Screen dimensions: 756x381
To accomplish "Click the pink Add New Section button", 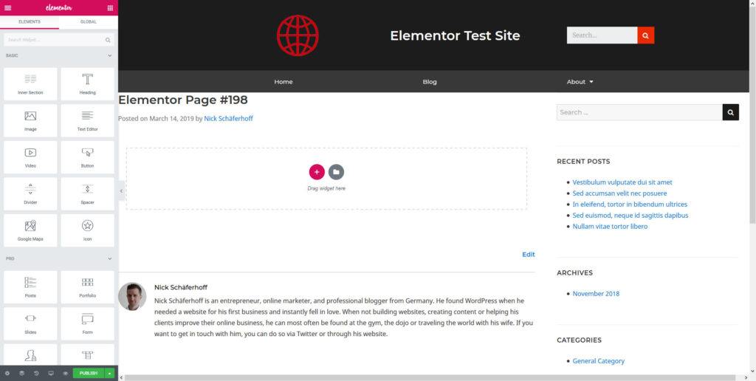I will tap(317, 172).
